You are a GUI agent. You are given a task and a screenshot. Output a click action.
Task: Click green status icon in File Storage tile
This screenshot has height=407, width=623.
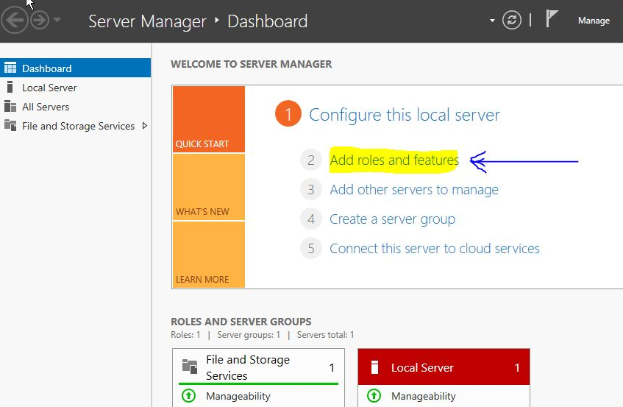189,395
